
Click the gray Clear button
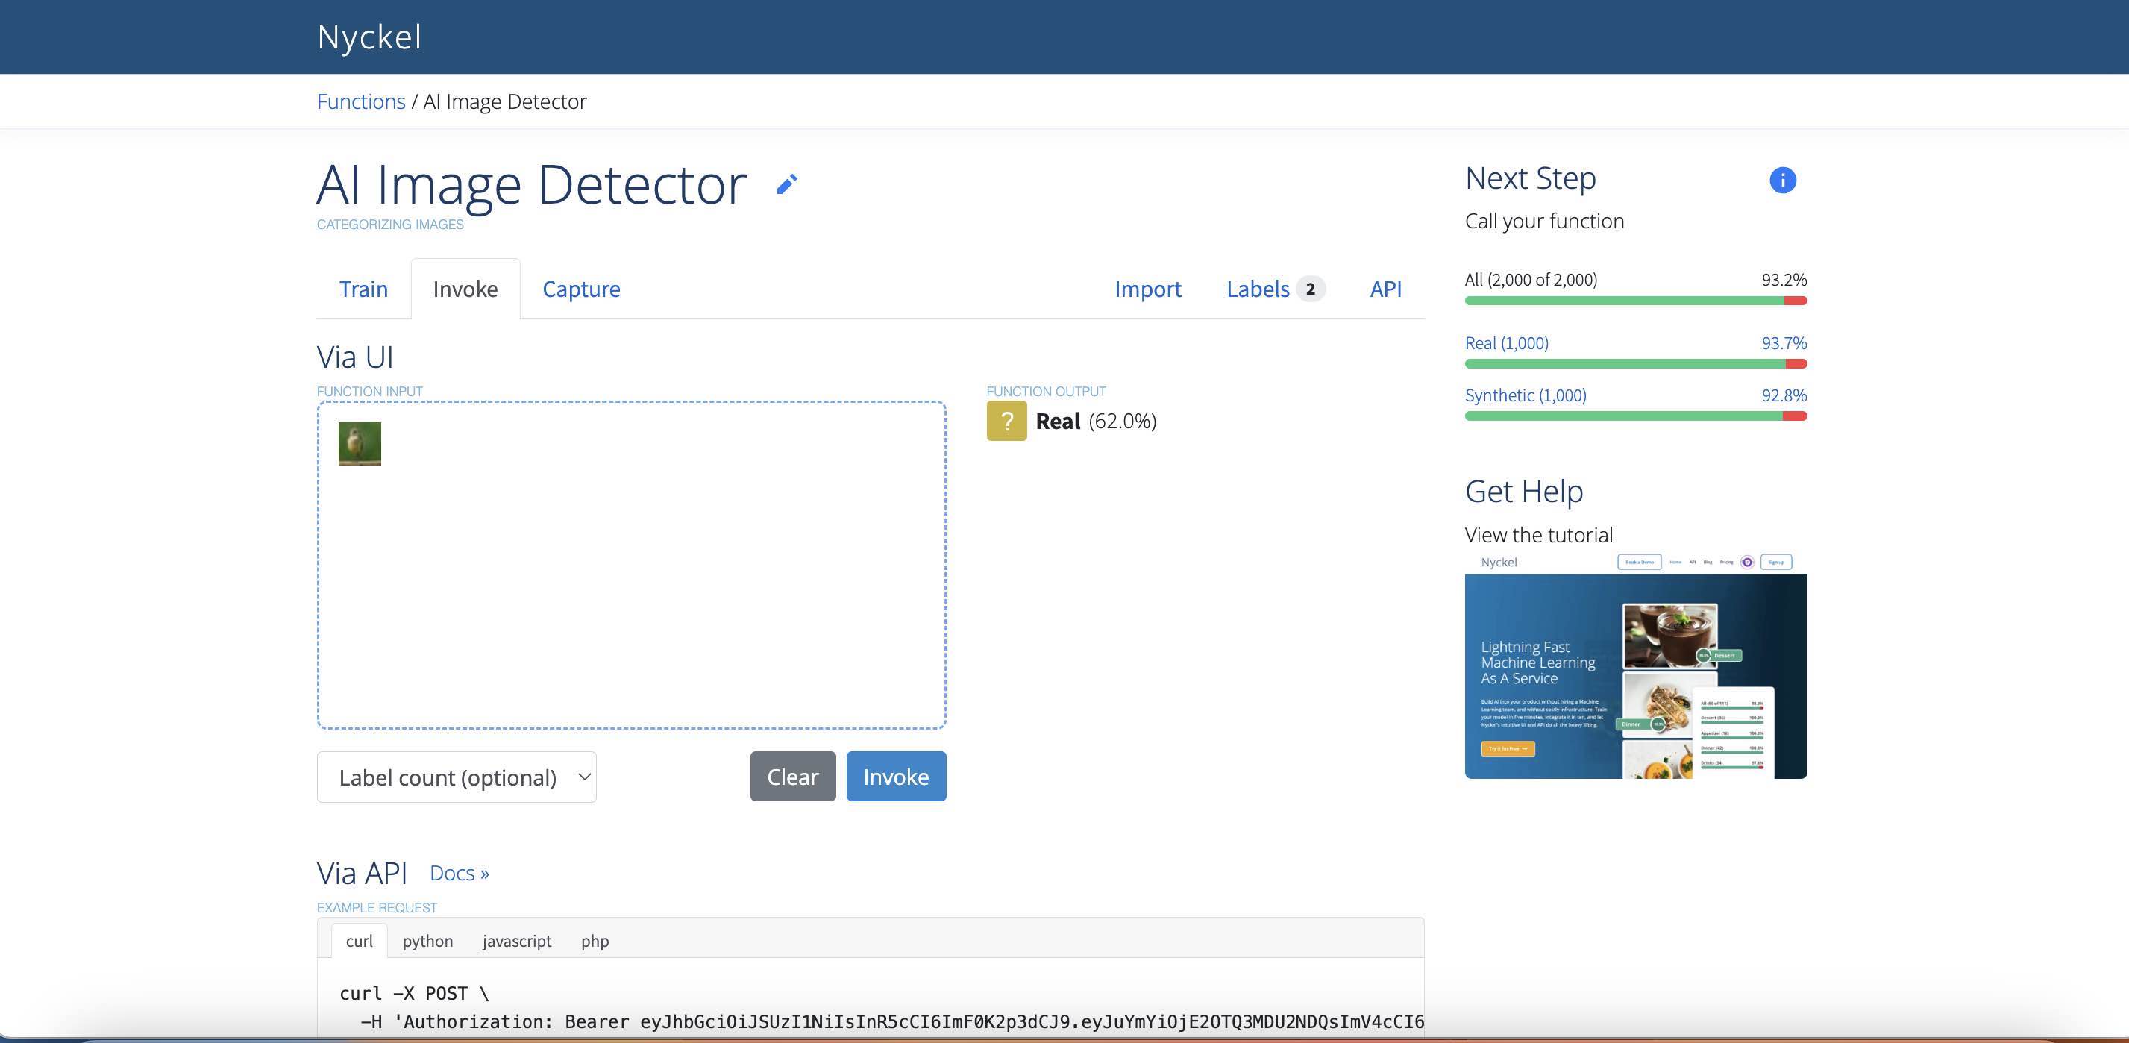point(792,776)
